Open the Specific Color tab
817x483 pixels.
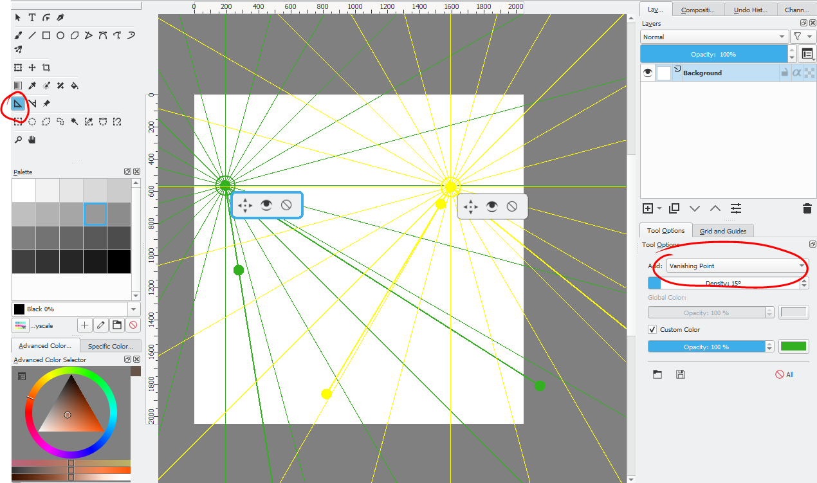[110, 346]
